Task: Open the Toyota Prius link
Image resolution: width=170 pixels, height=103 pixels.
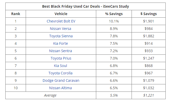Action: pos(61,58)
